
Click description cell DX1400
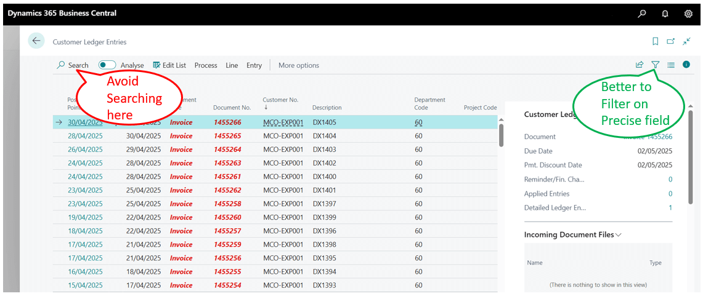point(325,177)
